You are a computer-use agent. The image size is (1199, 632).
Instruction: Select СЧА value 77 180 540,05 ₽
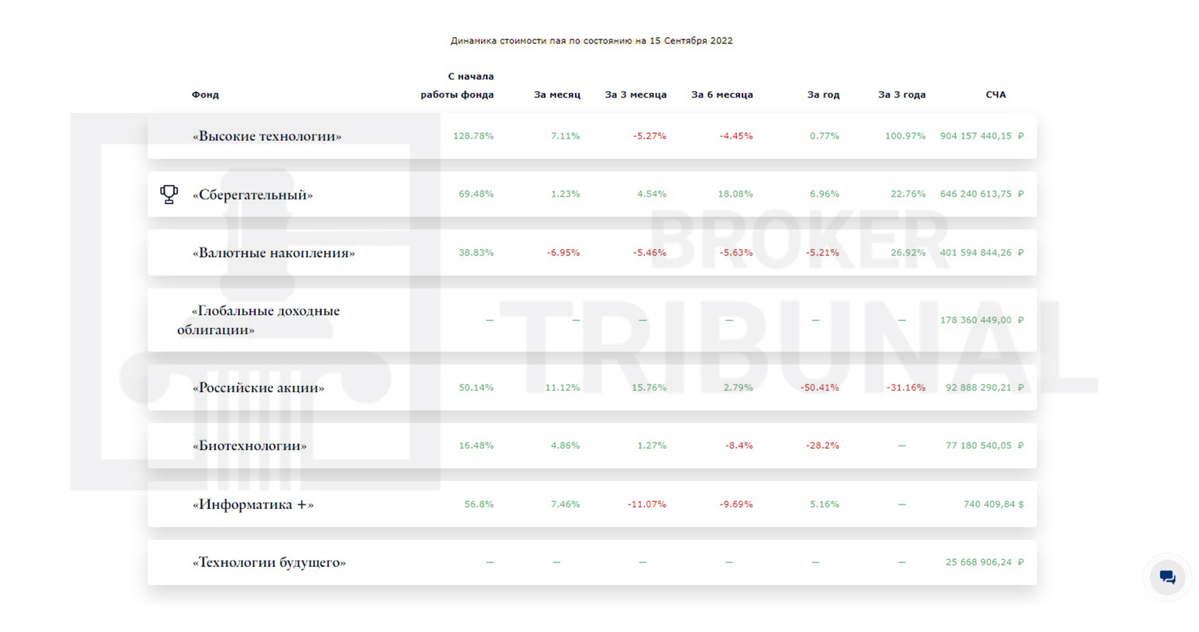point(985,446)
